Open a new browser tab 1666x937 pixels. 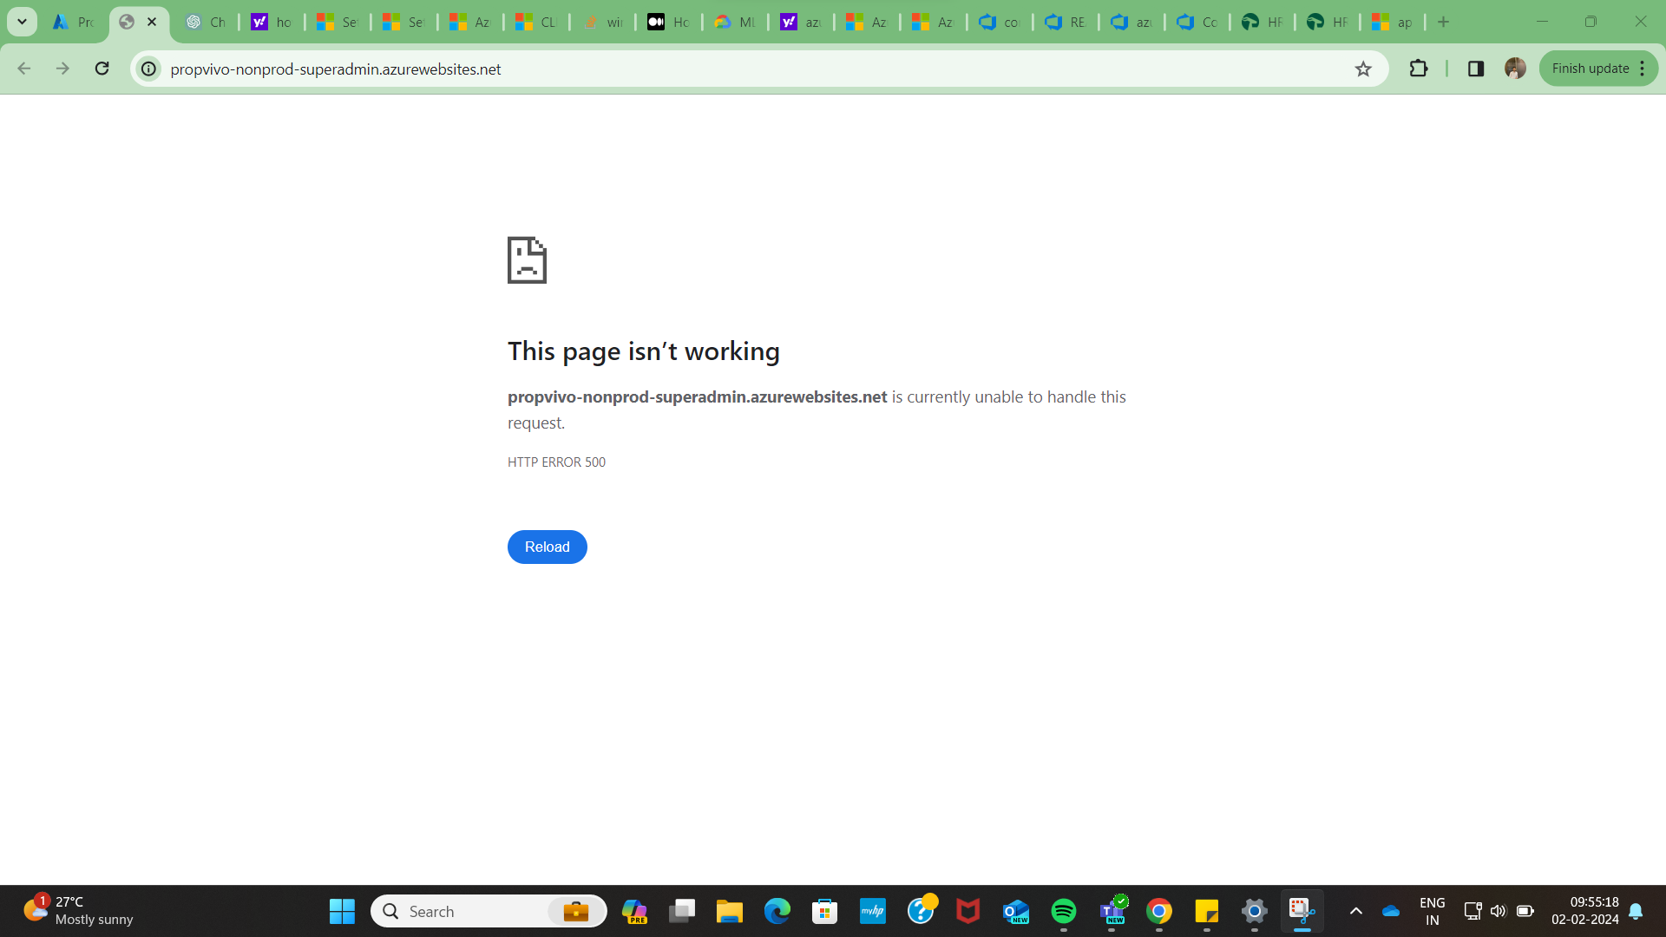[x=1443, y=22]
